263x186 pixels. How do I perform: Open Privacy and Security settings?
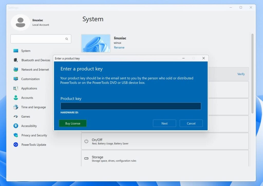(x=15, y=135)
